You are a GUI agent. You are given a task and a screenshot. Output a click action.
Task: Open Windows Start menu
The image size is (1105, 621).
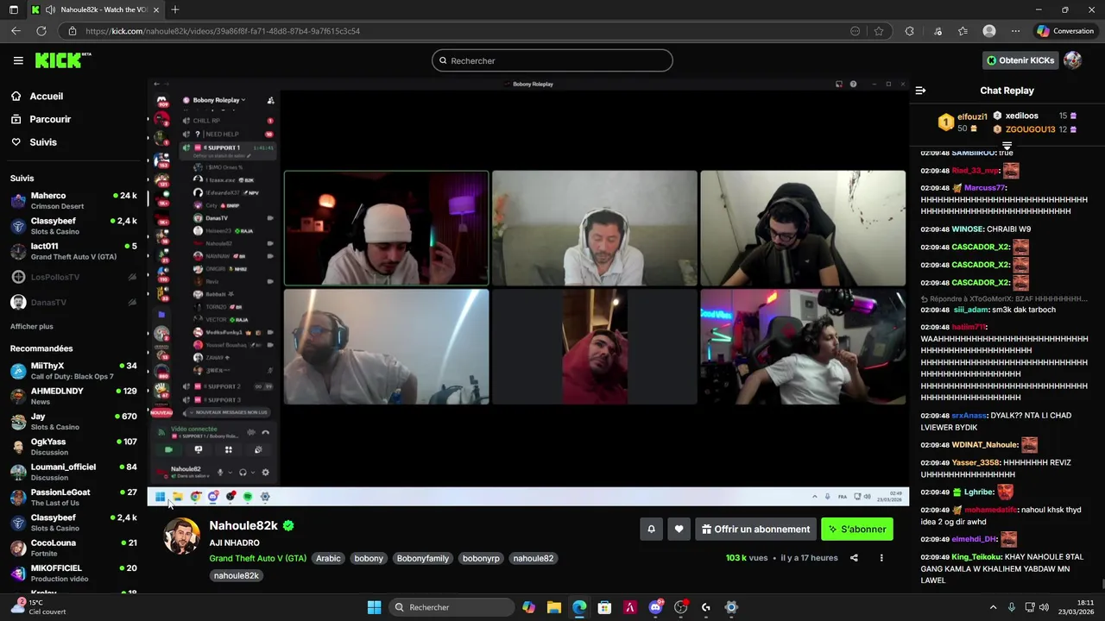point(374,607)
